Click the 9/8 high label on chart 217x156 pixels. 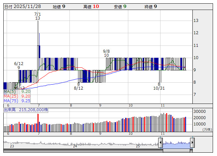106,53
